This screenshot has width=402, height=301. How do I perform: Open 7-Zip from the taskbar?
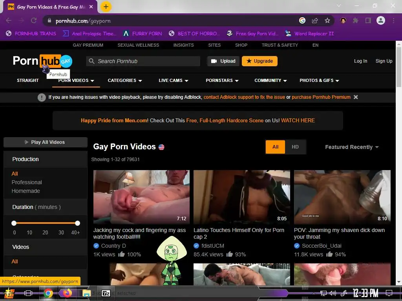[x=106, y=293]
